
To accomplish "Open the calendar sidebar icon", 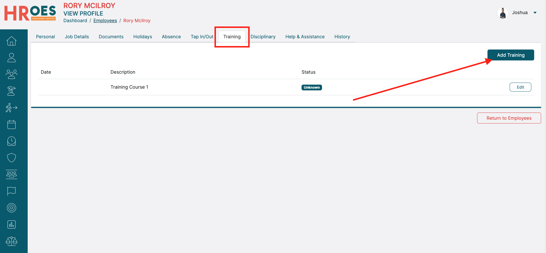I will [x=12, y=124].
